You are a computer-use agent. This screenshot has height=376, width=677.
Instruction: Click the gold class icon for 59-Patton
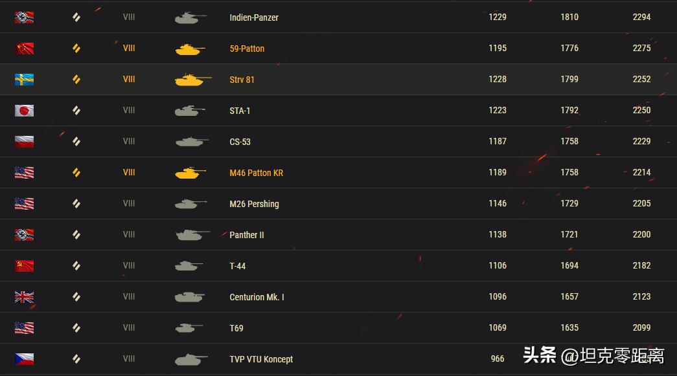76,49
